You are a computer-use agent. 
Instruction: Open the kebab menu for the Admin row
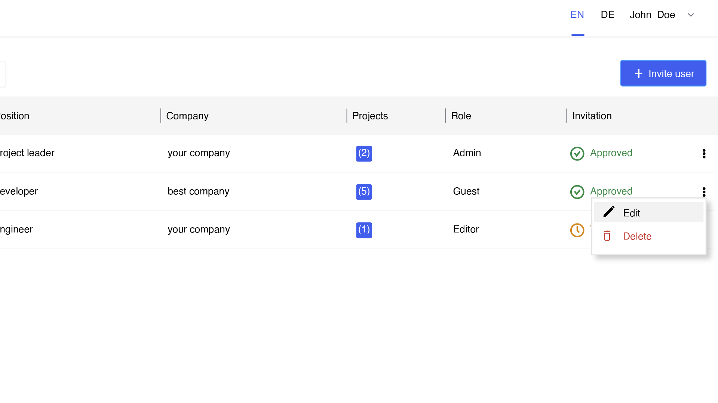tap(704, 154)
